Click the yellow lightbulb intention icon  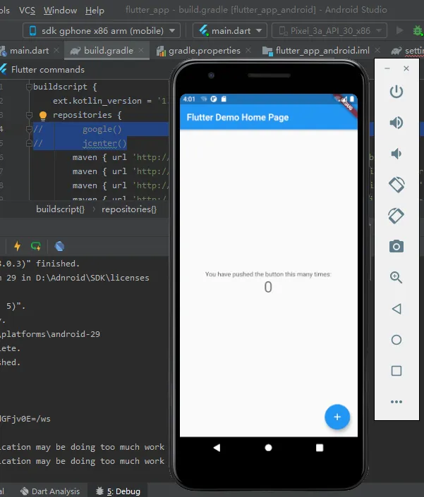[x=43, y=116]
